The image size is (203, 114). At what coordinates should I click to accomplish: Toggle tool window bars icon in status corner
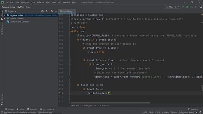2,112
